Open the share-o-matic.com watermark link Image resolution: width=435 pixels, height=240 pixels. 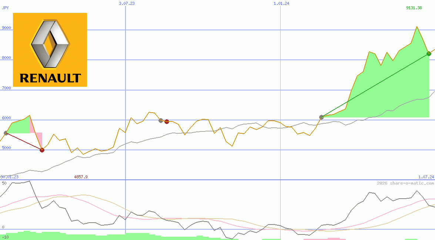pos(405,183)
